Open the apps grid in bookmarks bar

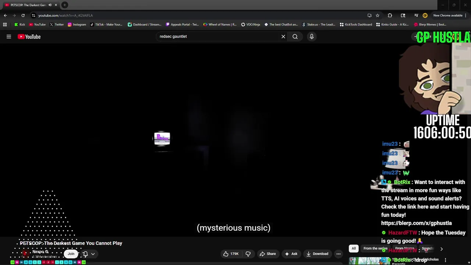tap(5, 25)
